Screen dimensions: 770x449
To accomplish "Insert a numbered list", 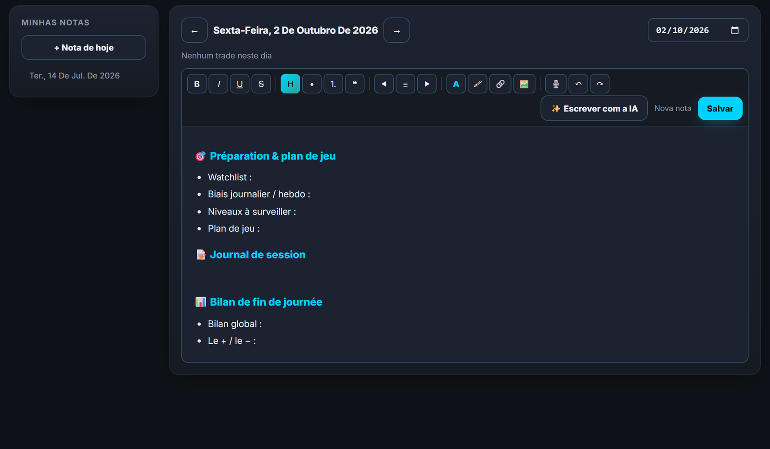I will point(334,84).
